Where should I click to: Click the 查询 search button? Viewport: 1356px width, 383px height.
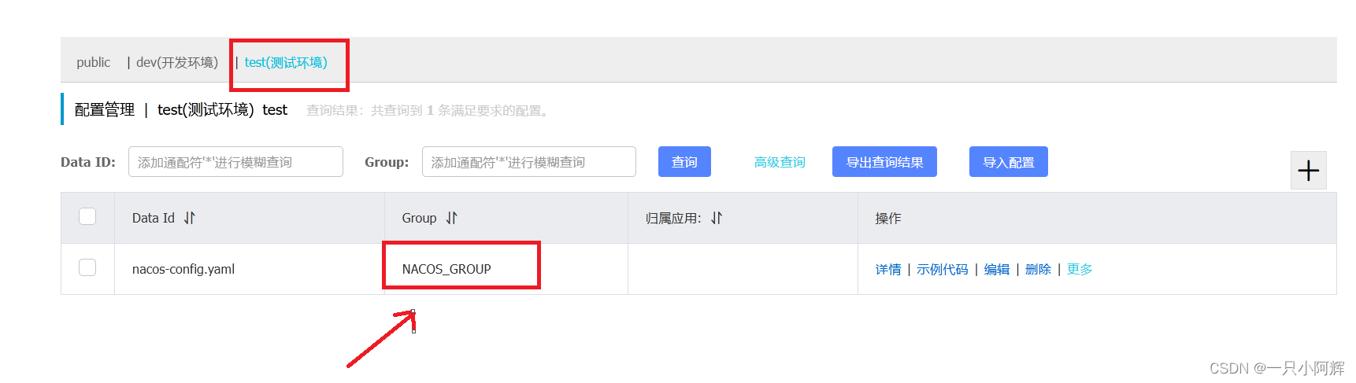[684, 162]
